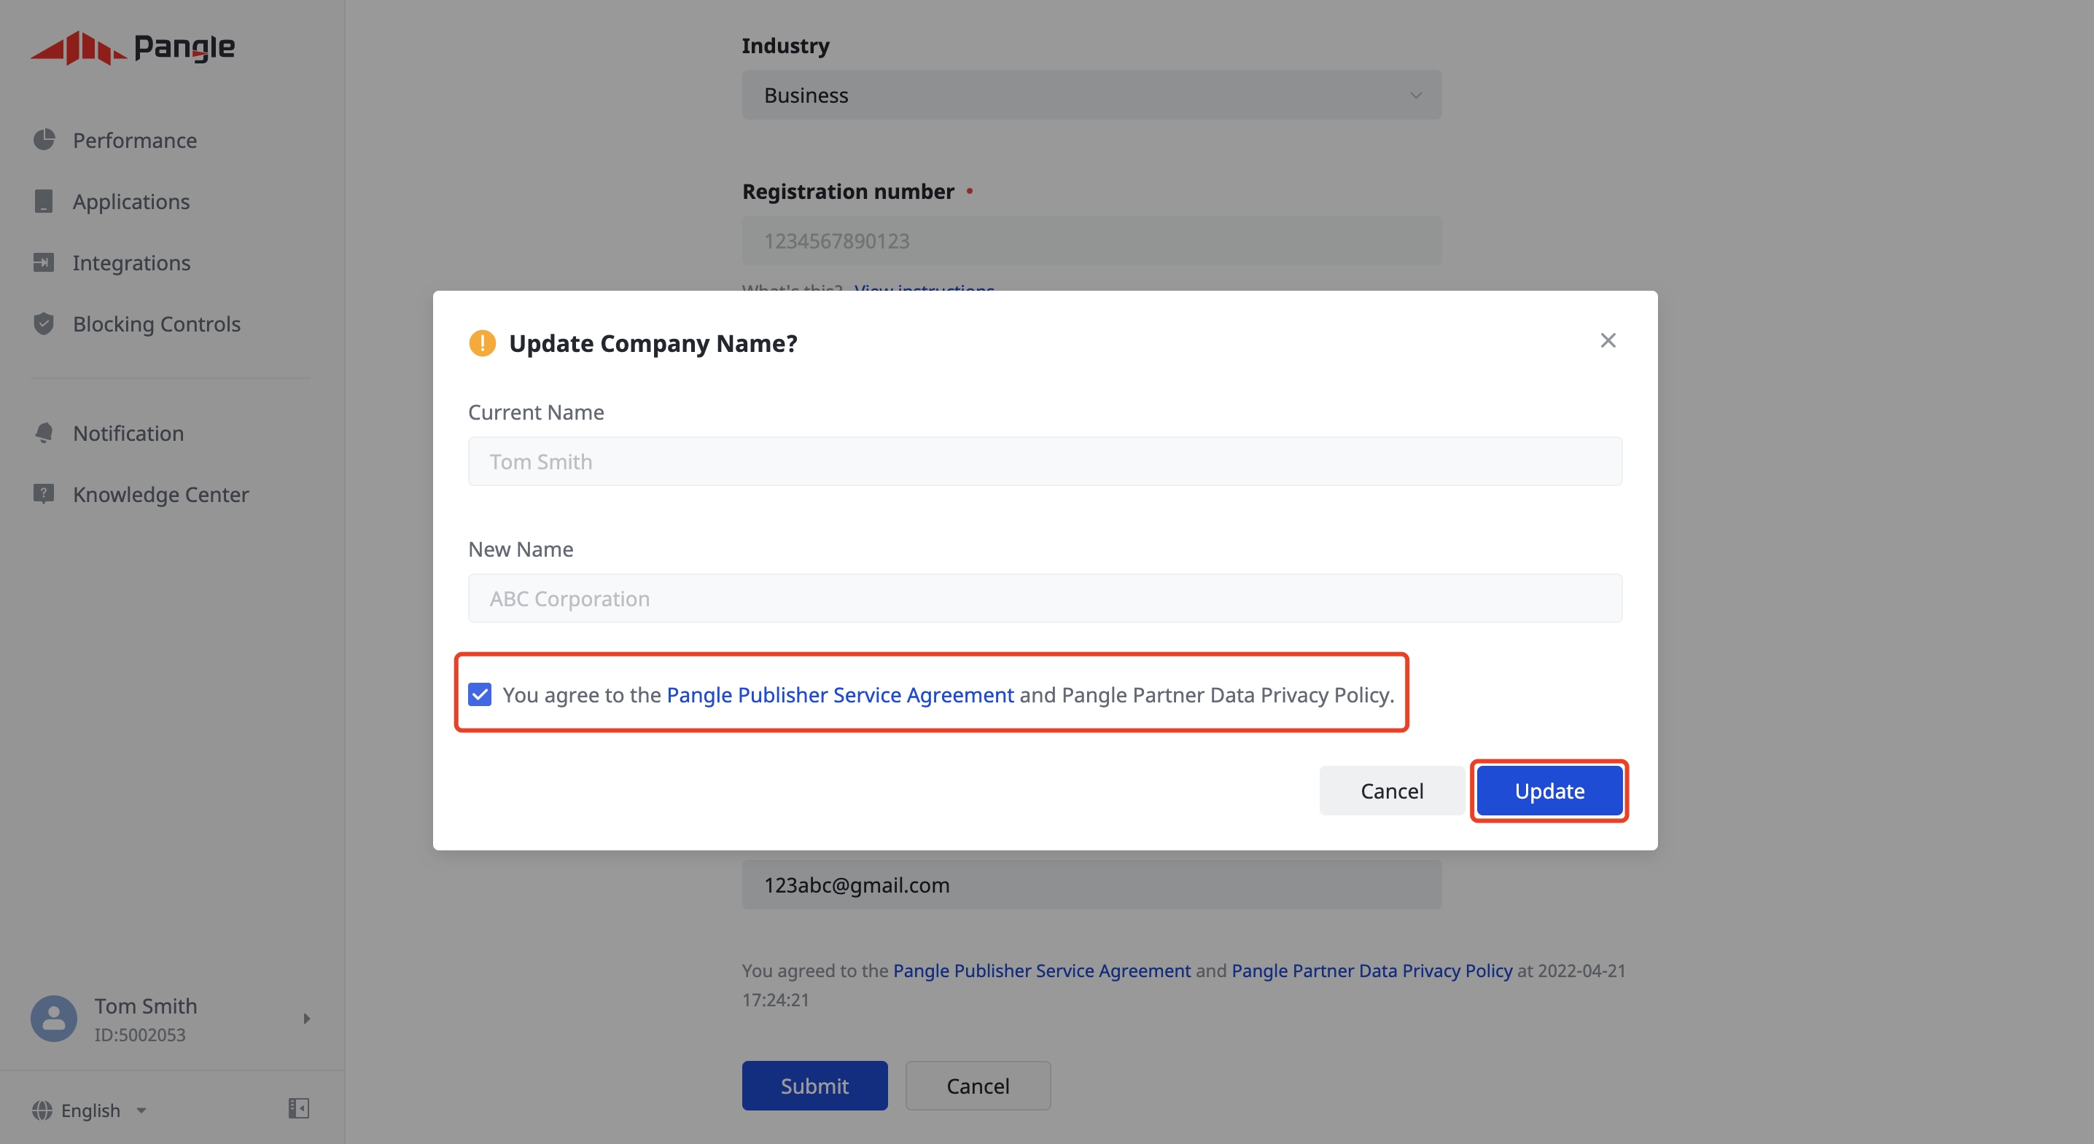Click the form's Cancel button beside Submit
The height and width of the screenshot is (1144, 2094).
point(977,1086)
